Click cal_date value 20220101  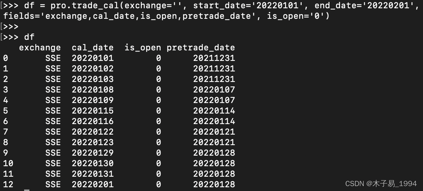[92, 58]
